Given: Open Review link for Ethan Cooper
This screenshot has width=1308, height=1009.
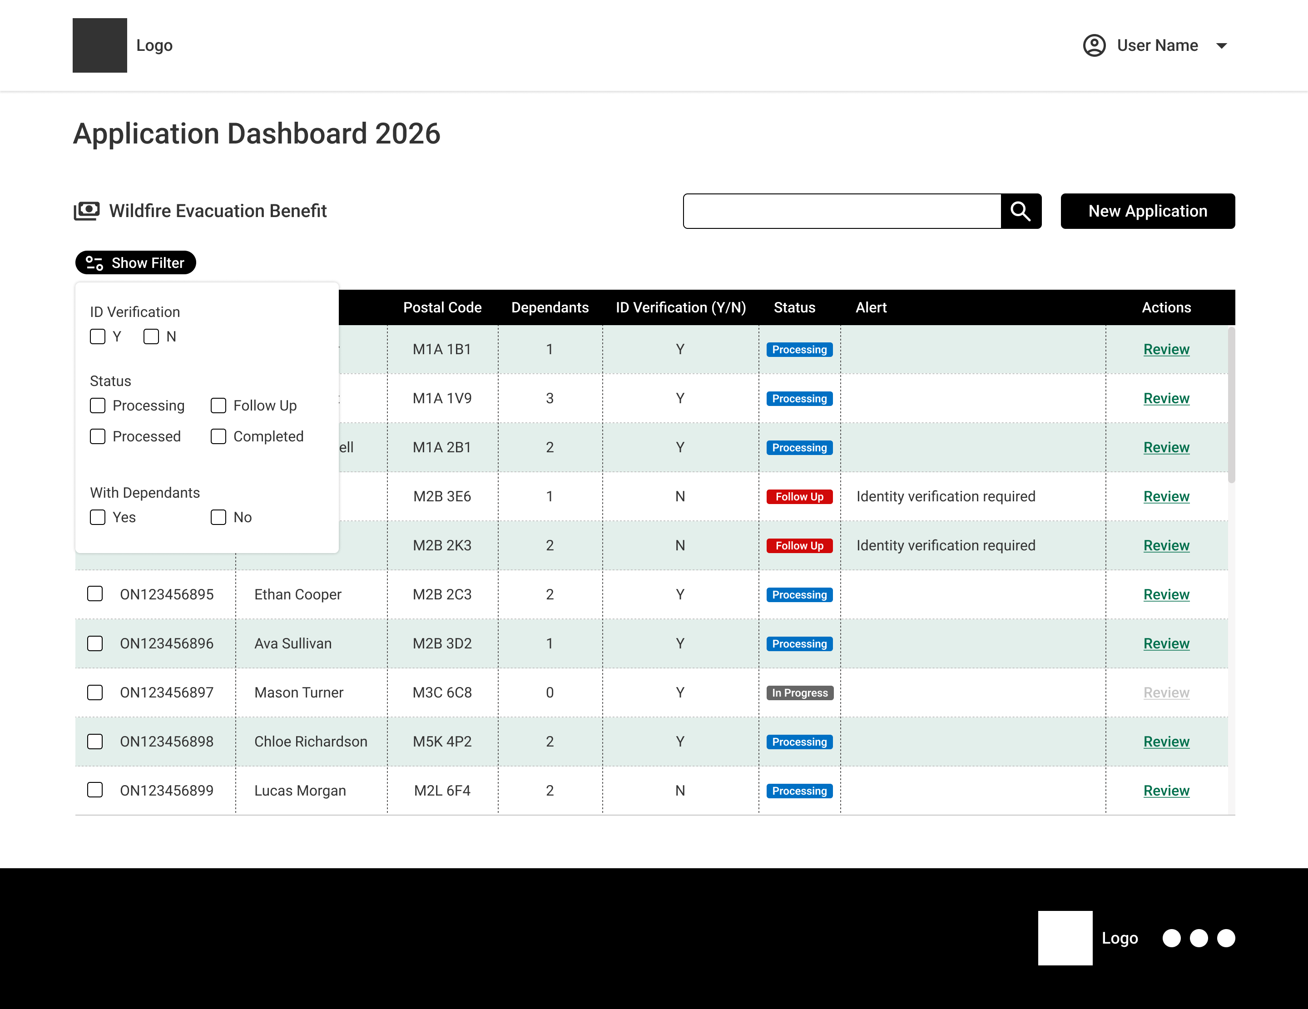Looking at the screenshot, I should [x=1167, y=594].
